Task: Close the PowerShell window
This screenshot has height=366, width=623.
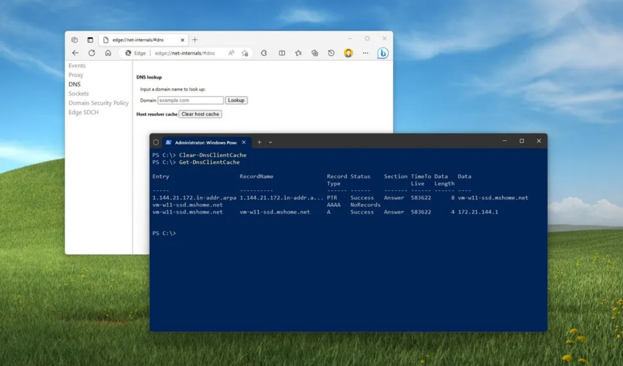Action: (x=539, y=141)
